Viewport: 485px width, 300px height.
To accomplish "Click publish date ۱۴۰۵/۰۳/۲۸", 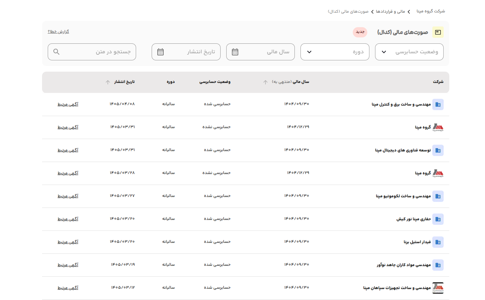I will pos(122,173).
